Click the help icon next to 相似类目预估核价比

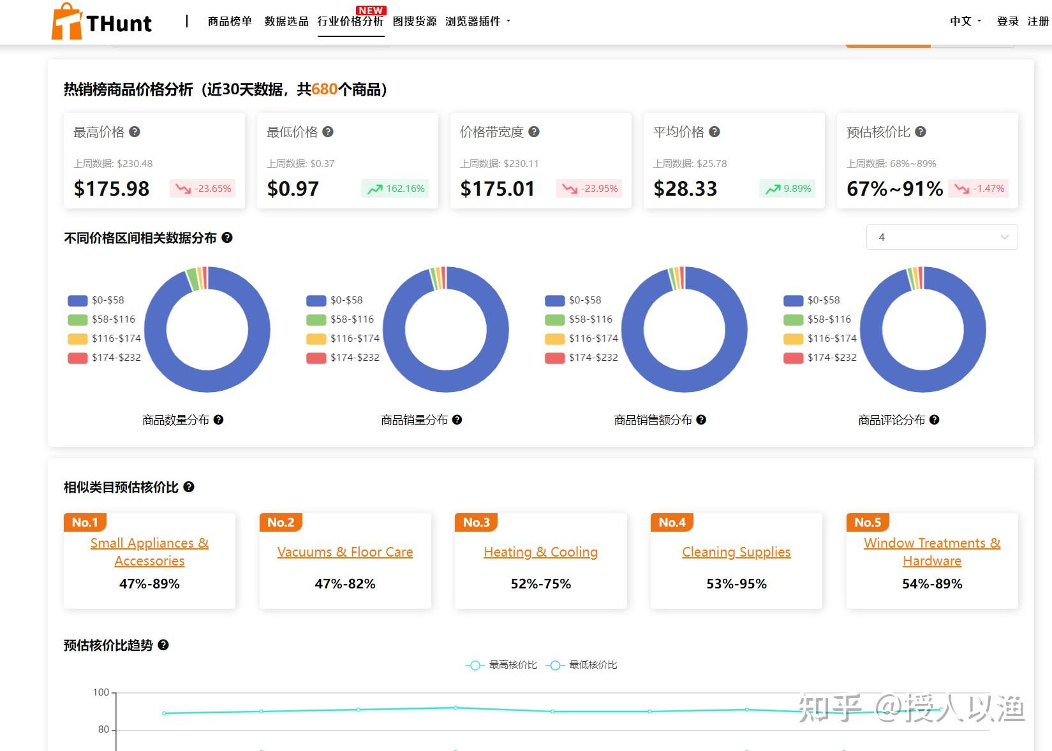188,488
